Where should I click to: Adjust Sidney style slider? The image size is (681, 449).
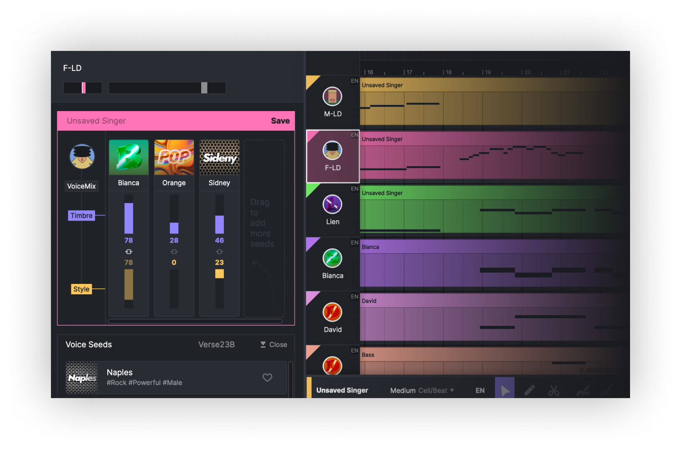(219, 289)
